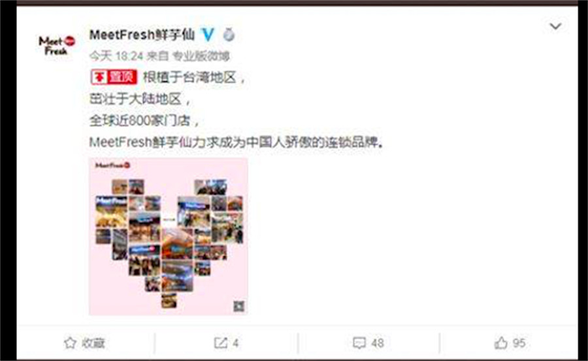The width and height of the screenshot is (588, 361).
Task: Click the QR code in the image corner
Action: (239, 306)
